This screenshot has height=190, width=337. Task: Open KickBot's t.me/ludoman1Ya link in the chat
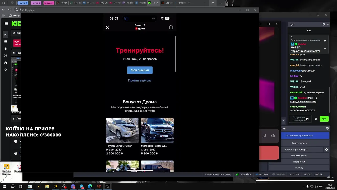(303, 102)
